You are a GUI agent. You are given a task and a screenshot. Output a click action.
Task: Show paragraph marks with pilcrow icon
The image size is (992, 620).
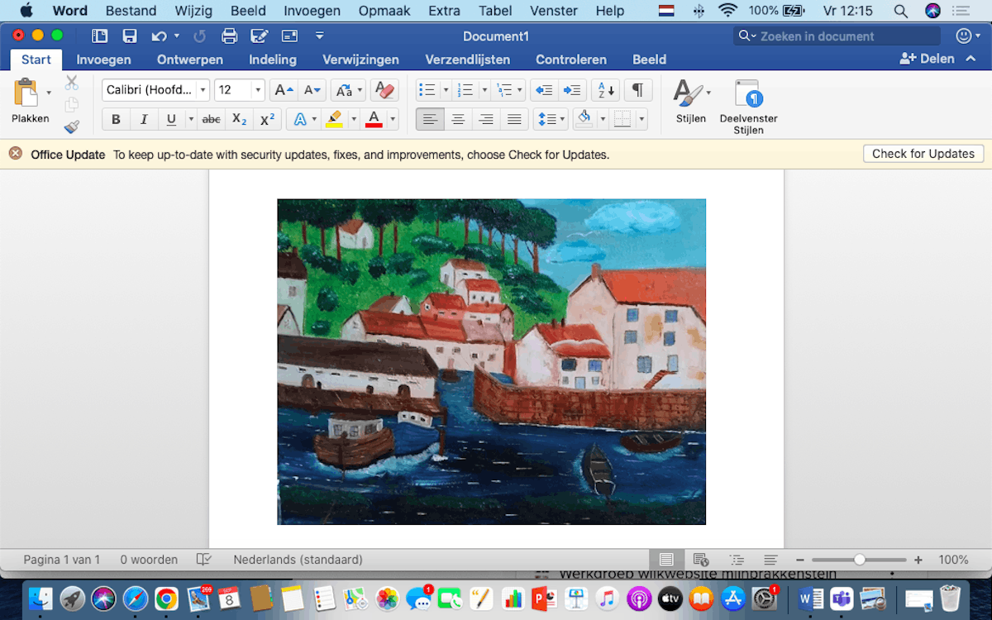[637, 90]
